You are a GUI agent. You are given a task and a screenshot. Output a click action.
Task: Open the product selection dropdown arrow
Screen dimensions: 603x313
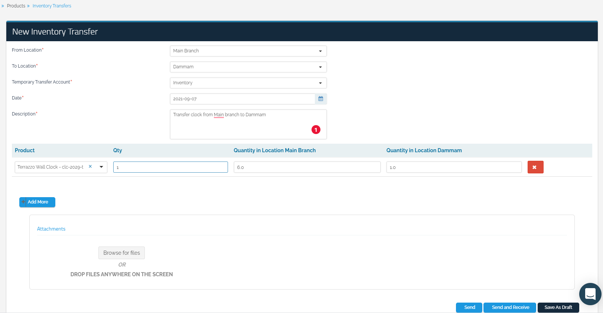point(101,167)
